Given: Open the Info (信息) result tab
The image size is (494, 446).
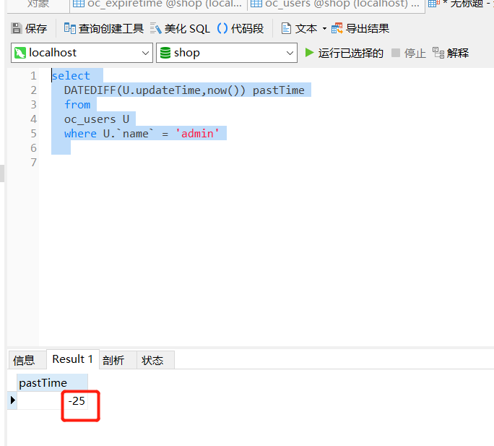Looking at the screenshot, I should coord(27,360).
